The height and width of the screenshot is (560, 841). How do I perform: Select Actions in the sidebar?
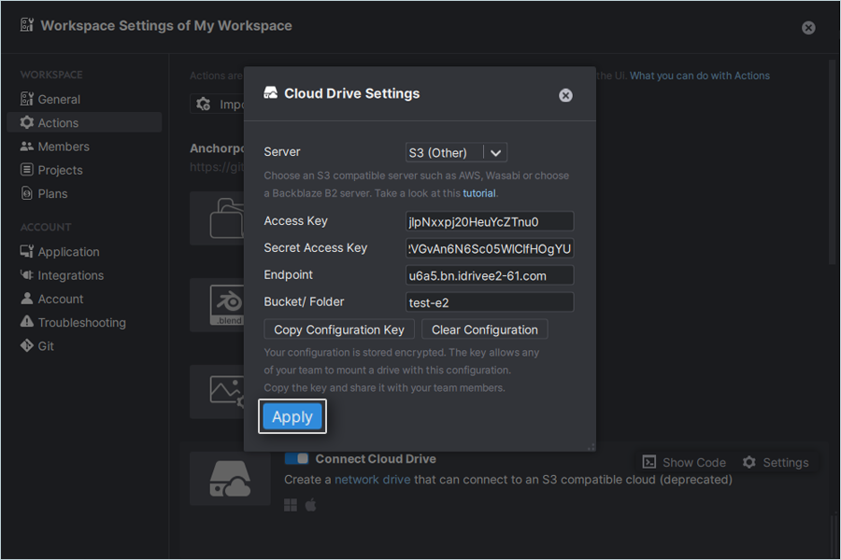click(x=84, y=122)
